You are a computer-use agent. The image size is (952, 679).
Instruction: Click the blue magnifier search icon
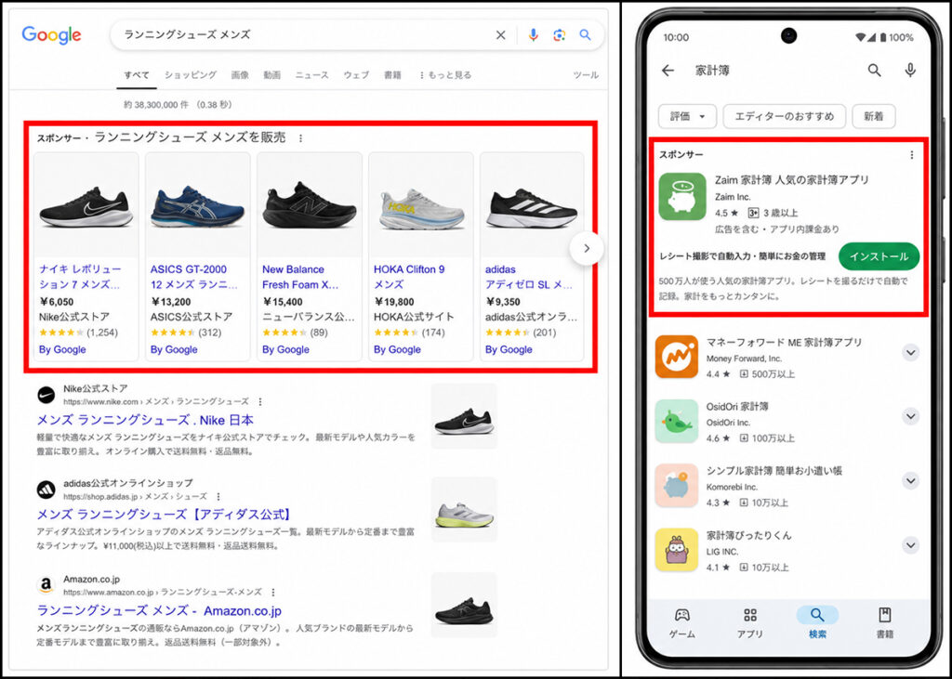click(x=586, y=34)
